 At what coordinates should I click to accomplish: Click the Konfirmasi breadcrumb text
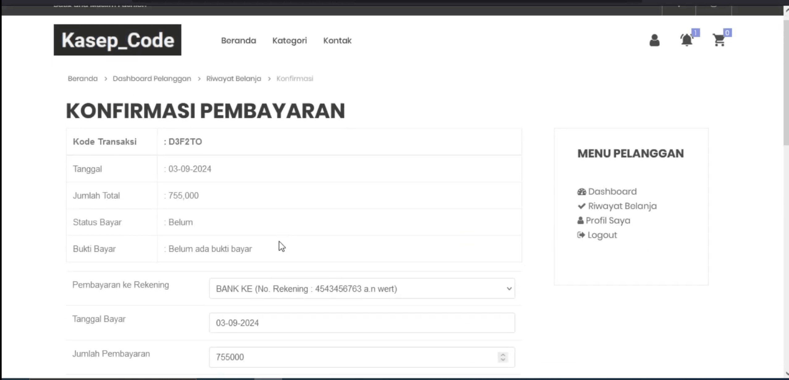point(295,78)
